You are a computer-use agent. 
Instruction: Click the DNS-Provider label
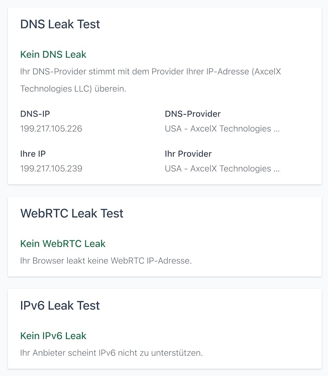click(x=193, y=114)
